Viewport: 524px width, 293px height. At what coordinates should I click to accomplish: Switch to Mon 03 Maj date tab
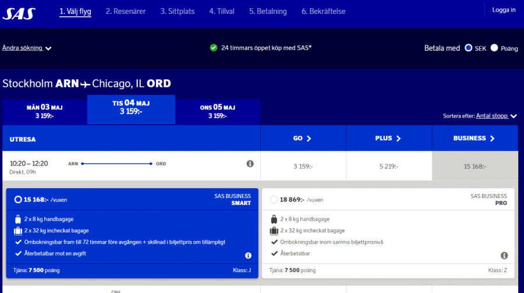tap(44, 111)
